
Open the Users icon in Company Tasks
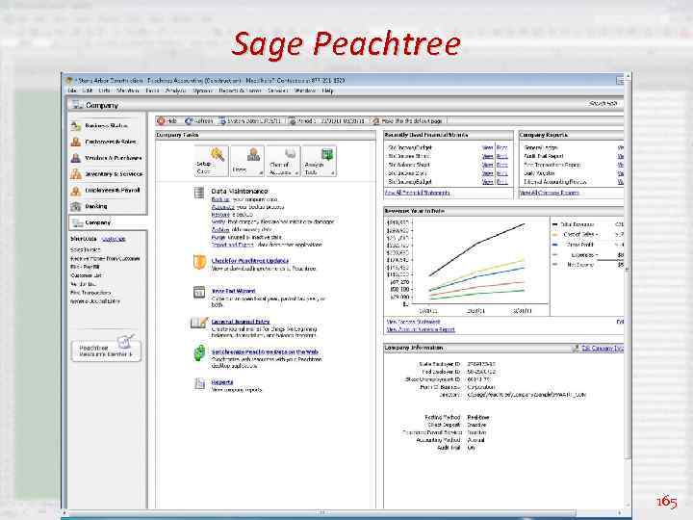253,154
